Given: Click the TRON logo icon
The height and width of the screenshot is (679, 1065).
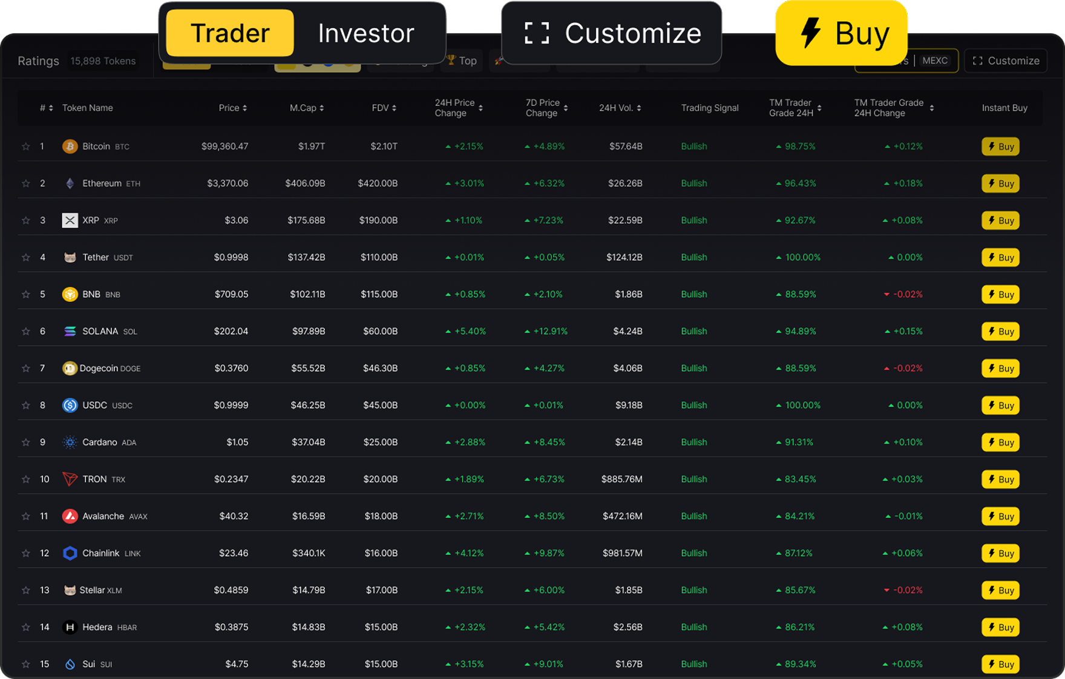Looking at the screenshot, I should coord(70,479).
